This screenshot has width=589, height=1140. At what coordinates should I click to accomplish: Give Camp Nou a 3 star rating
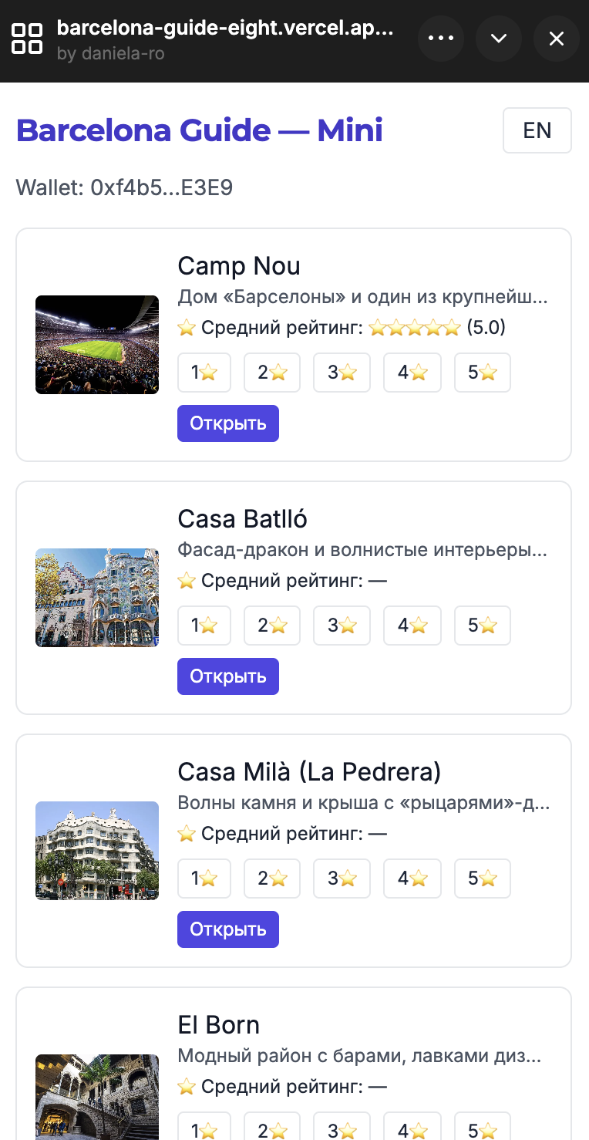coord(342,373)
